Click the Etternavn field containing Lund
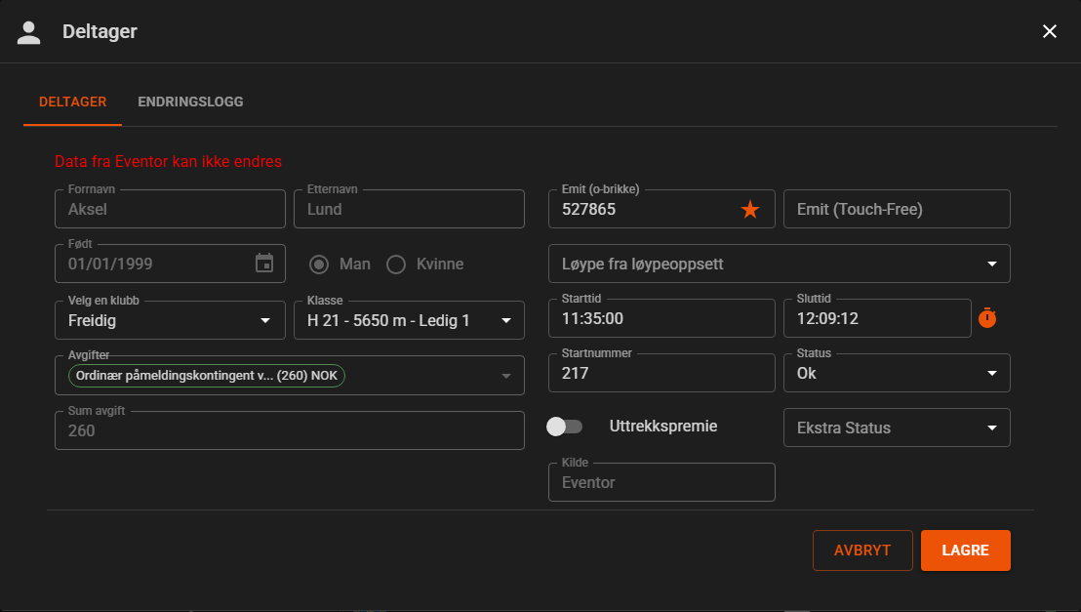 point(409,209)
